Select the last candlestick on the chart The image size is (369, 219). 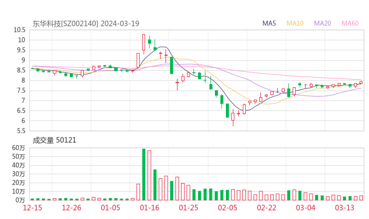click(x=361, y=83)
